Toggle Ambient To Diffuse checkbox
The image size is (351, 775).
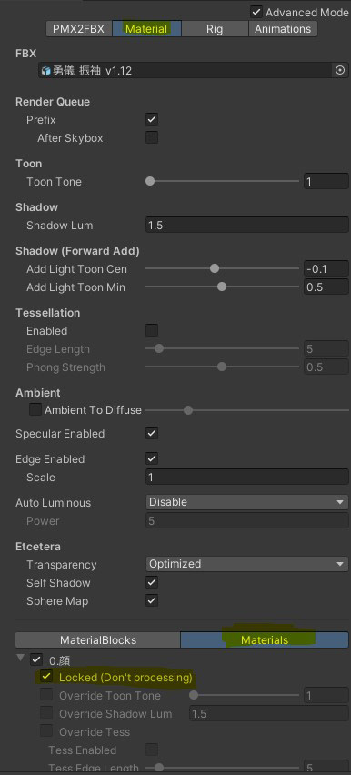coord(35,409)
